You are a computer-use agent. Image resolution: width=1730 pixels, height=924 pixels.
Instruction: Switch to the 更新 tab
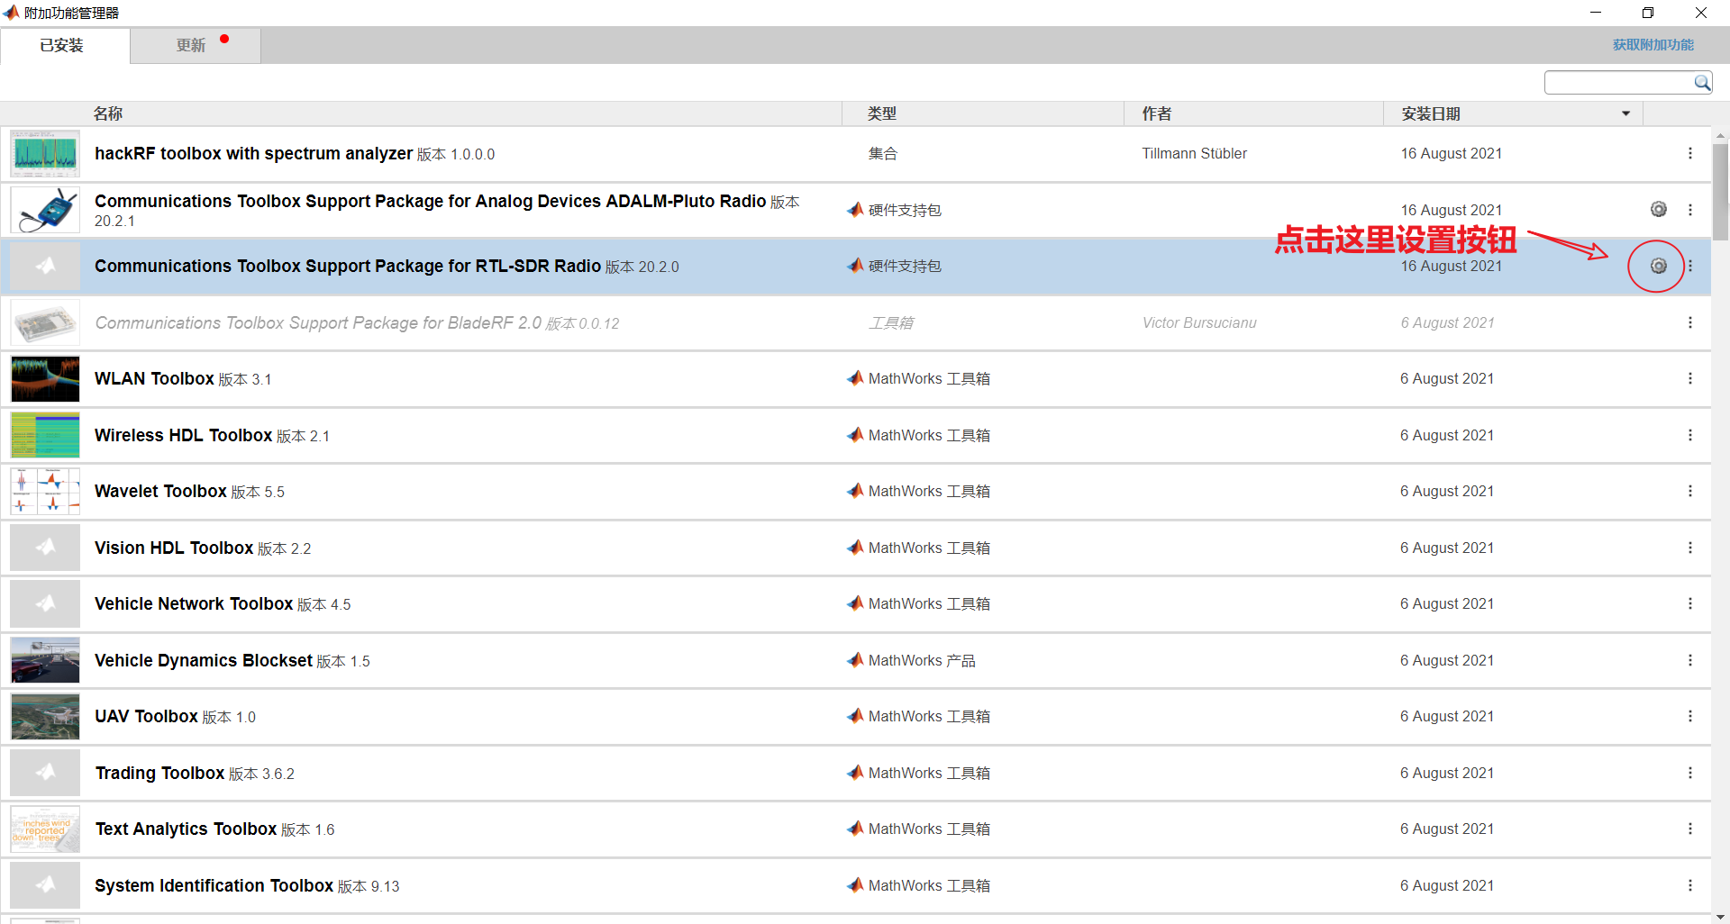(196, 45)
